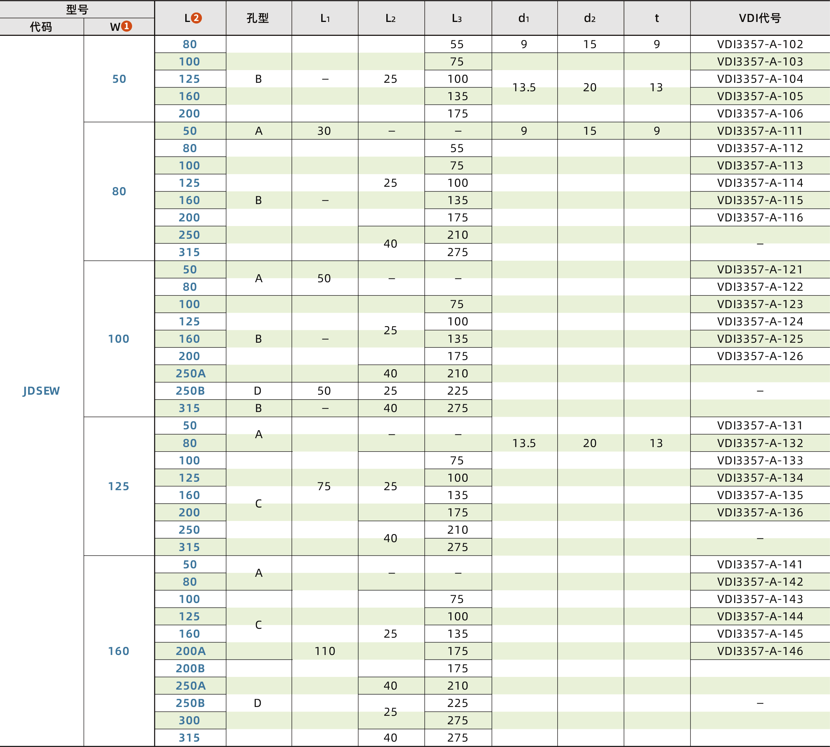The width and height of the screenshot is (830, 747).
Task: Click the 代码 header cell
Action: tap(42, 27)
